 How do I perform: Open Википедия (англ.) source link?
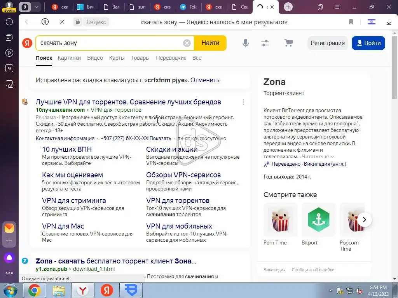tap(325, 164)
